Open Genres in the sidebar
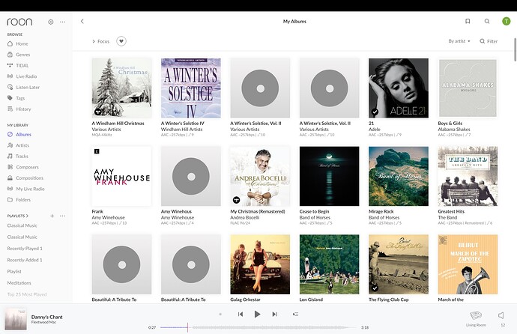517x334 pixels. pos(19,55)
